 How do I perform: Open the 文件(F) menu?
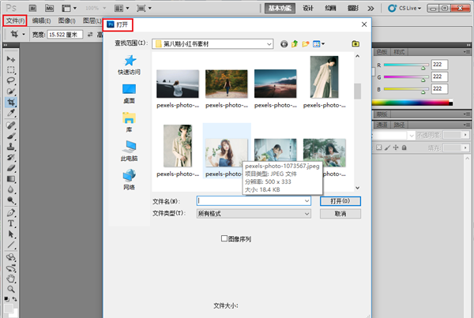[15, 21]
